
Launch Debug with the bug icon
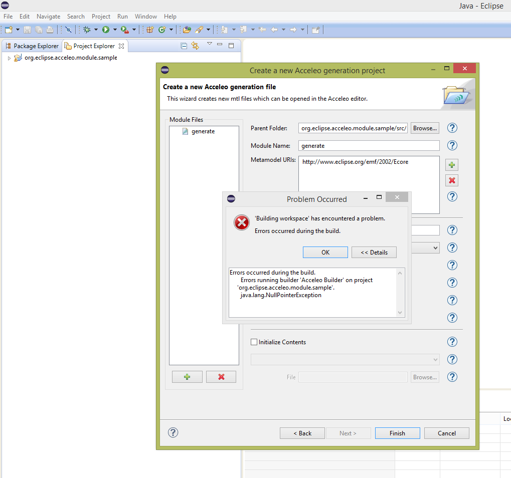click(87, 30)
